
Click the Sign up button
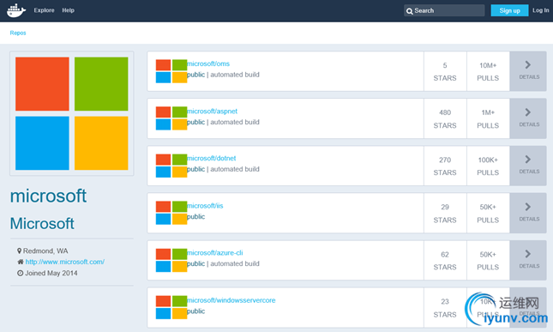coord(509,10)
